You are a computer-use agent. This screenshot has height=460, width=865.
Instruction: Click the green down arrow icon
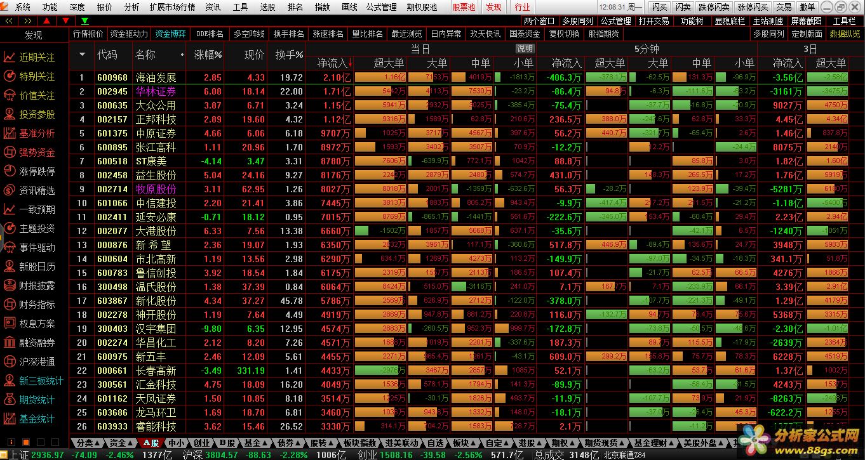click(x=85, y=21)
